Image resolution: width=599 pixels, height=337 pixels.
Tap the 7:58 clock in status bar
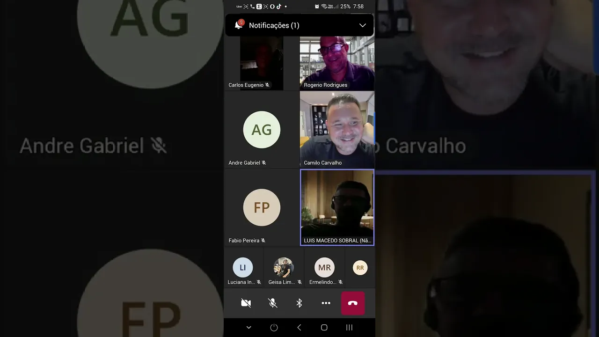[358, 7]
